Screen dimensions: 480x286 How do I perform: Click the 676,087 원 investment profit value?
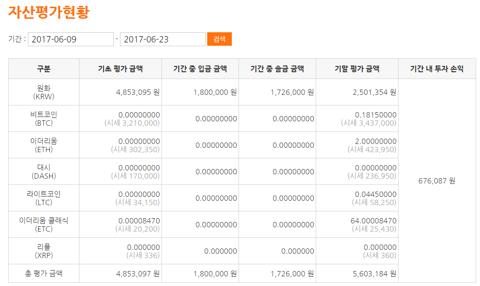pos(437,181)
